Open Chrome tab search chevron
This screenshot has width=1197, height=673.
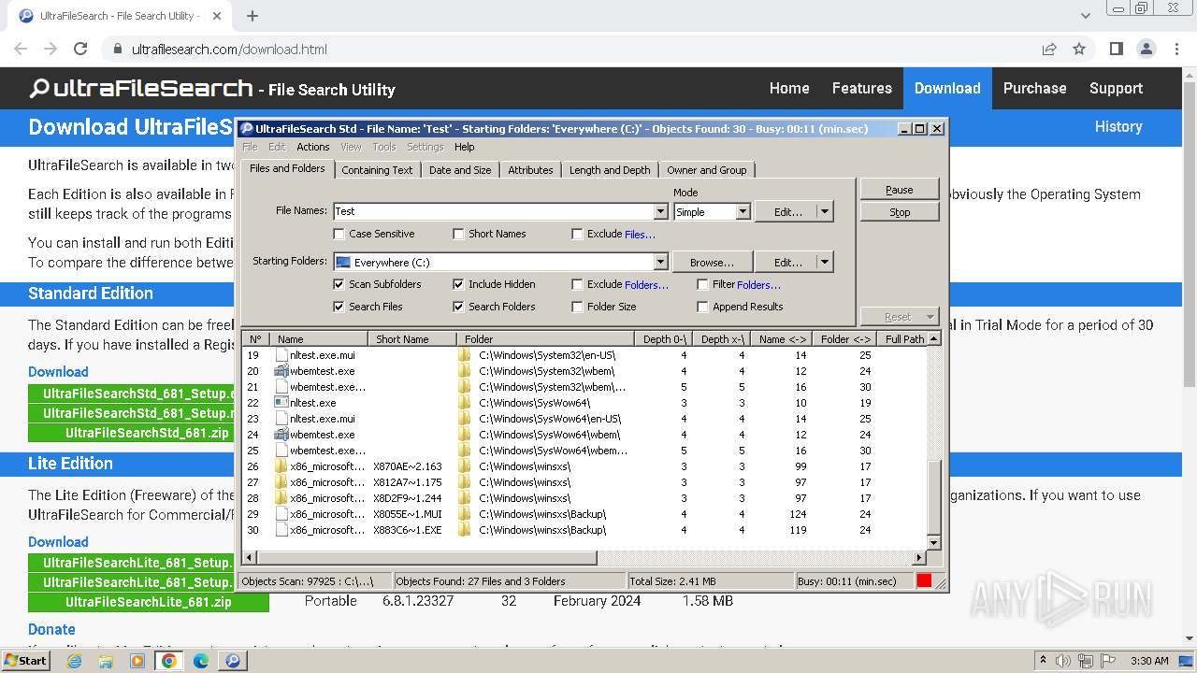pyautogui.click(x=1086, y=16)
